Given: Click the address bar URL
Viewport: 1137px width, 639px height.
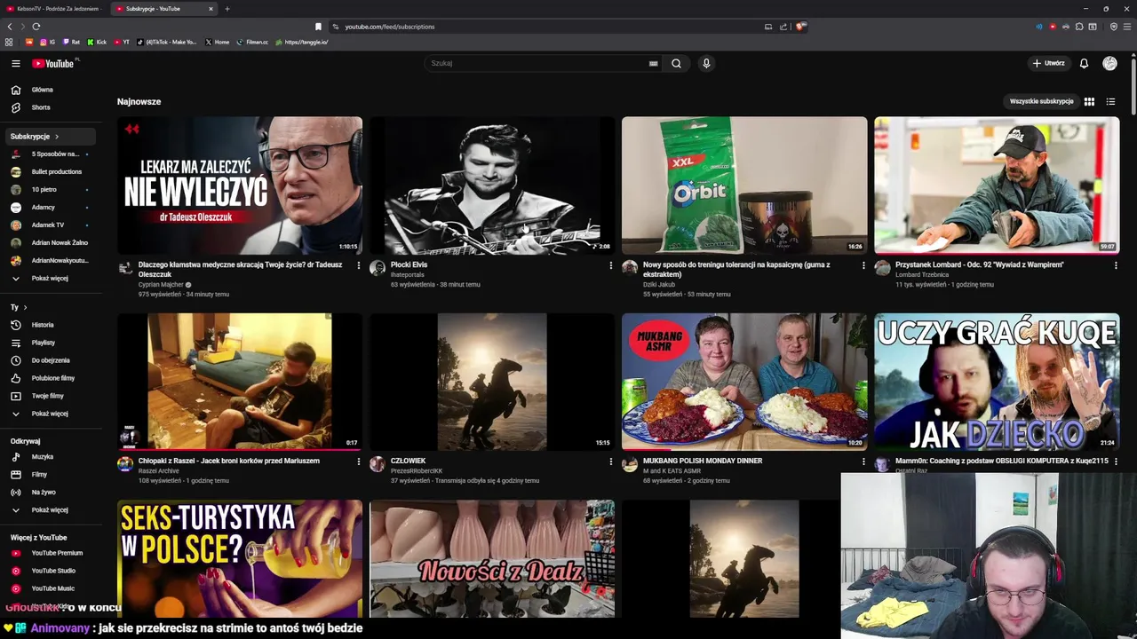Looking at the screenshot, I should tap(389, 27).
